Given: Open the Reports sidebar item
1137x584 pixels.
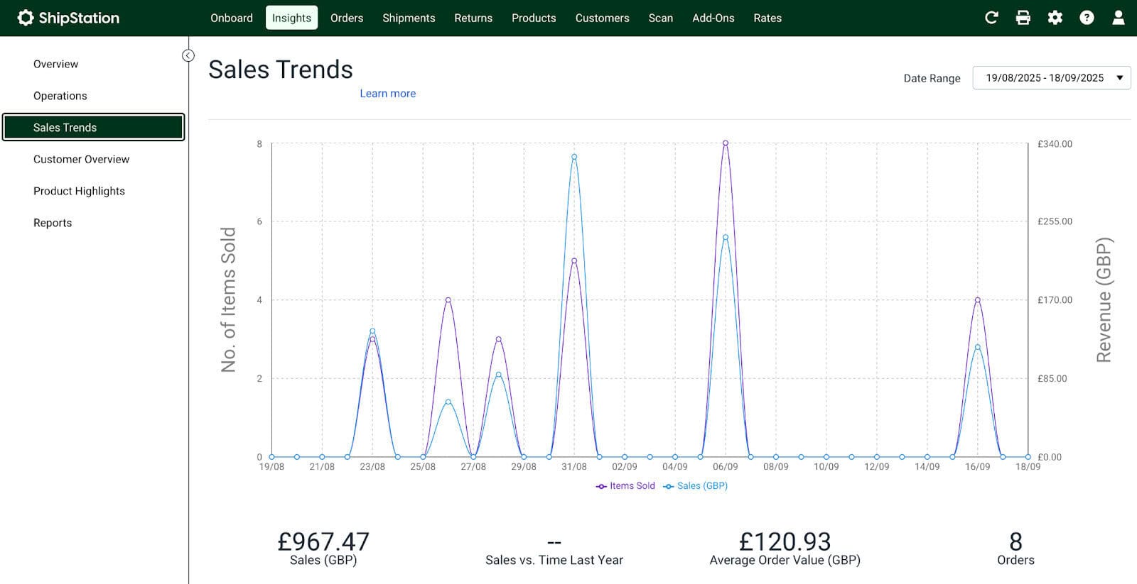Looking at the screenshot, I should 53,223.
